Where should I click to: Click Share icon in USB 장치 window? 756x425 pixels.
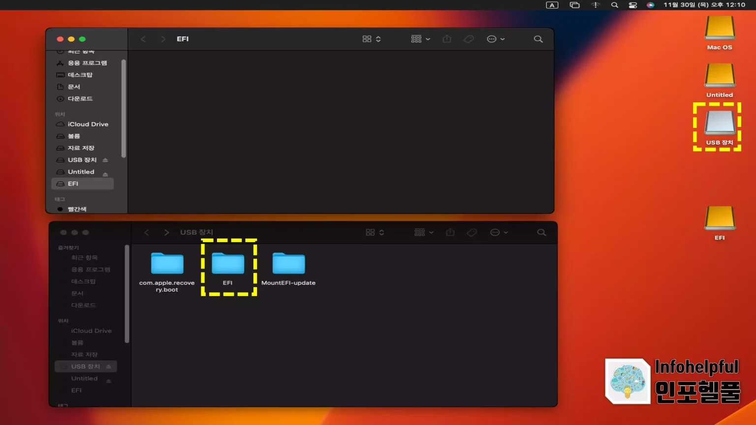450,232
